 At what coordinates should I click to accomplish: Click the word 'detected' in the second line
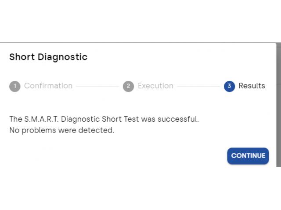(99, 130)
